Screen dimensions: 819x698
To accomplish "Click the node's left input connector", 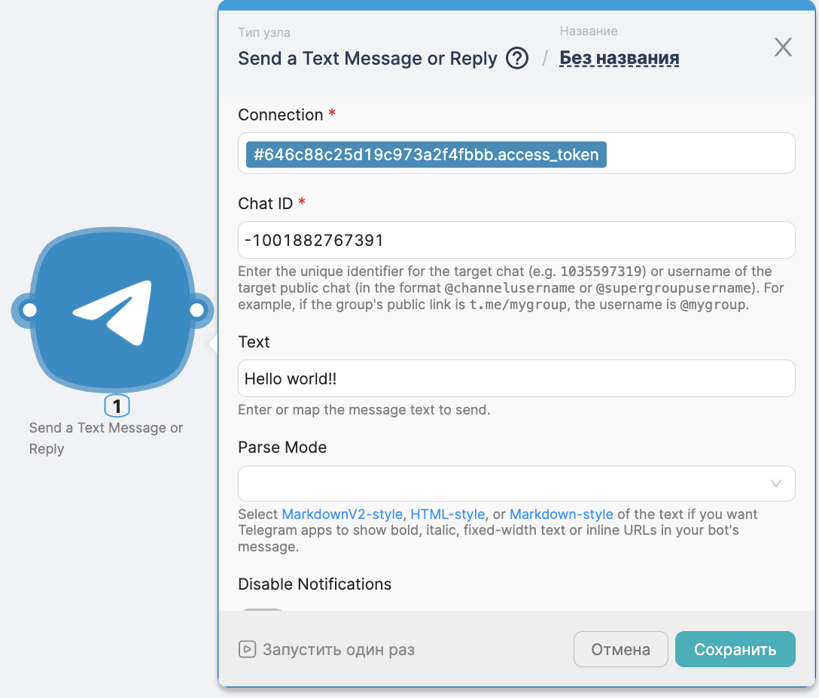I will [x=30, y=310].
